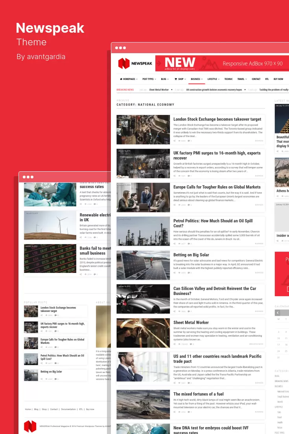Viewport: 289px width, 434px height.
Task: Expand the Lifestyle dropdown menu
Action: (214, 79)
